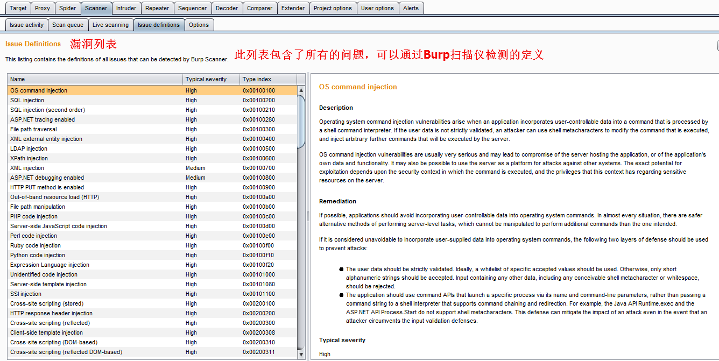Select File path traversal row

152,129
